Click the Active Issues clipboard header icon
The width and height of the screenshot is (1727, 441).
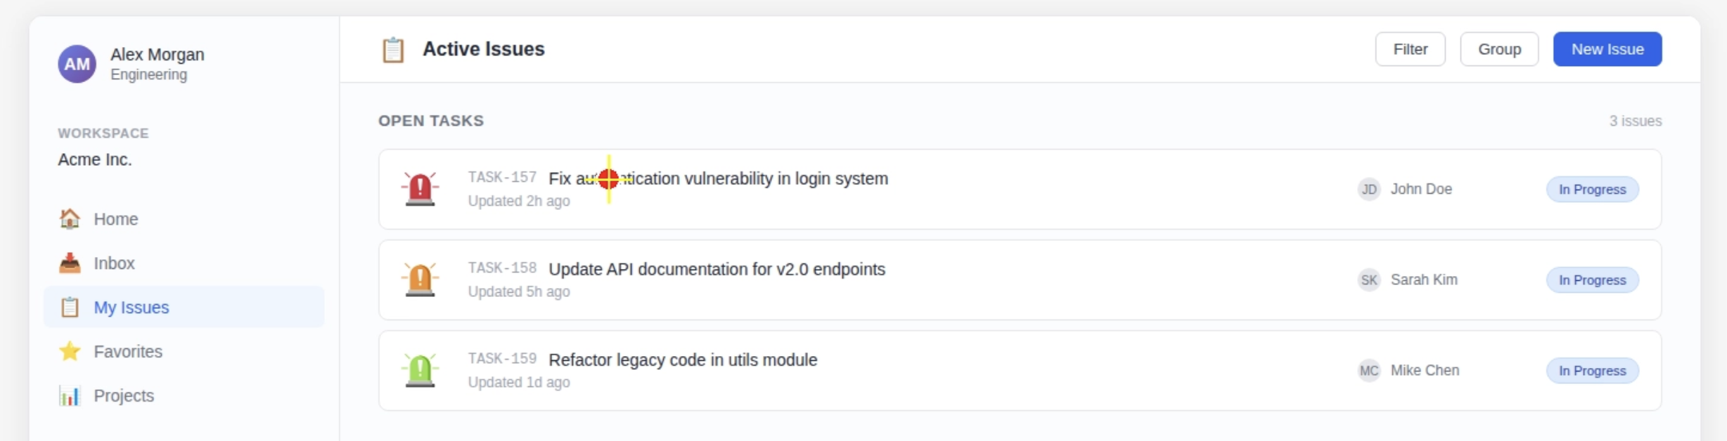tap(393, 49)
